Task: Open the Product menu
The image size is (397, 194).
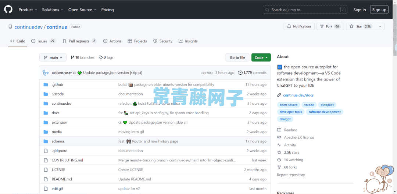Action: (28, 10)
